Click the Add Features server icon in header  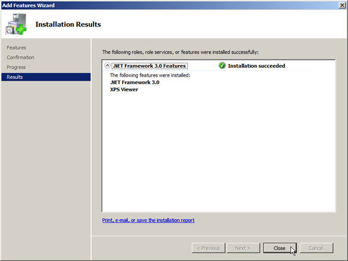tap(16, 24)
